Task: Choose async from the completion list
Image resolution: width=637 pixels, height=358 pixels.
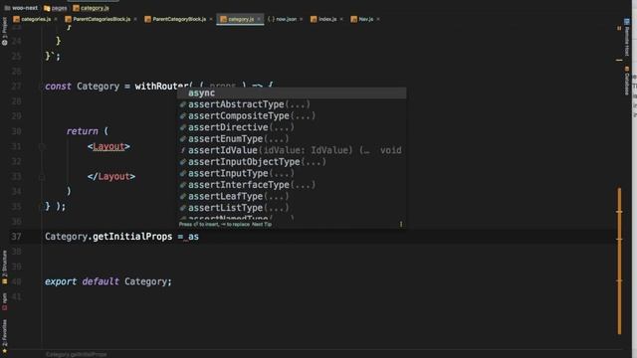Action: 292,92
